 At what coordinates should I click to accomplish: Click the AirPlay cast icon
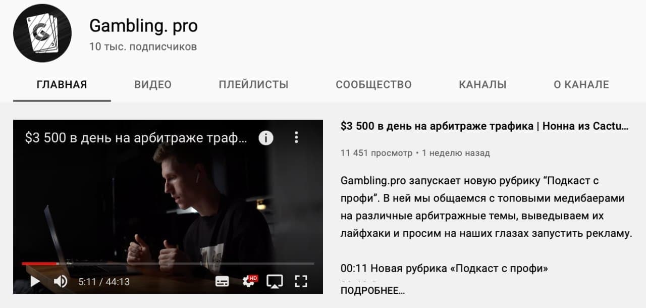coord(275,281)
